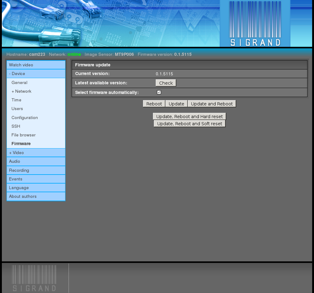
Task: Open the Watch video page
Action: 21,65
